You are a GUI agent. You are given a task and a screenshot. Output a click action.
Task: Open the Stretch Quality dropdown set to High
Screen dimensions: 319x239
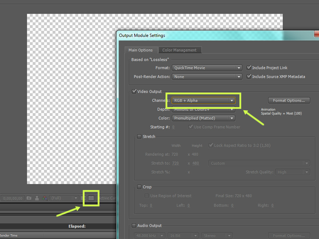tap(293, 172)
